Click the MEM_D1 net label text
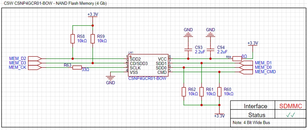This screenshot has height=130, width=307. tap(263, 63)
